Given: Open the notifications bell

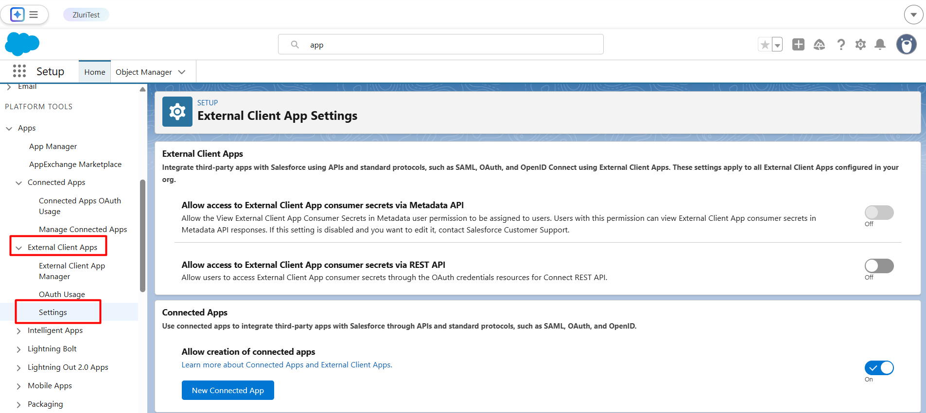Looking at the screenshot, I should [880, 45].
